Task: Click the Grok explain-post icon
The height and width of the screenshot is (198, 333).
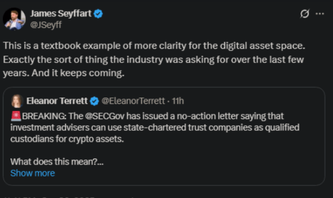Action: click(304, 14)
